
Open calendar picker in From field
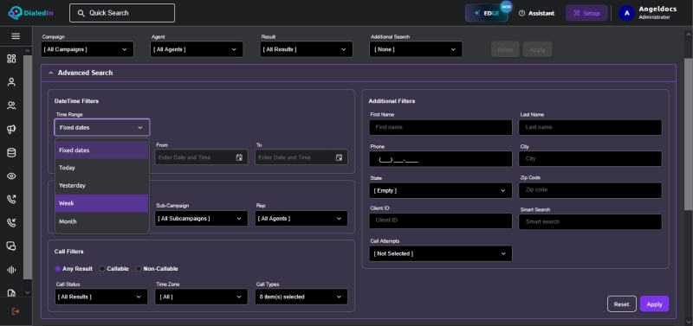tap(239, 157)
